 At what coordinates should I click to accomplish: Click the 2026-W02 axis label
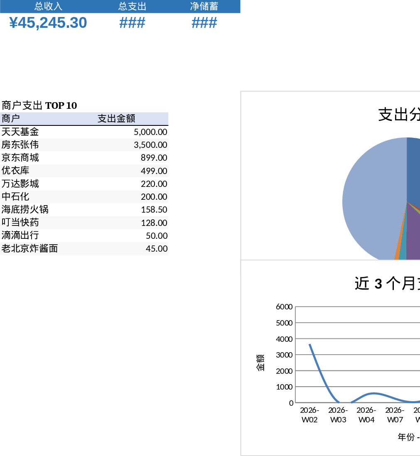309,415
